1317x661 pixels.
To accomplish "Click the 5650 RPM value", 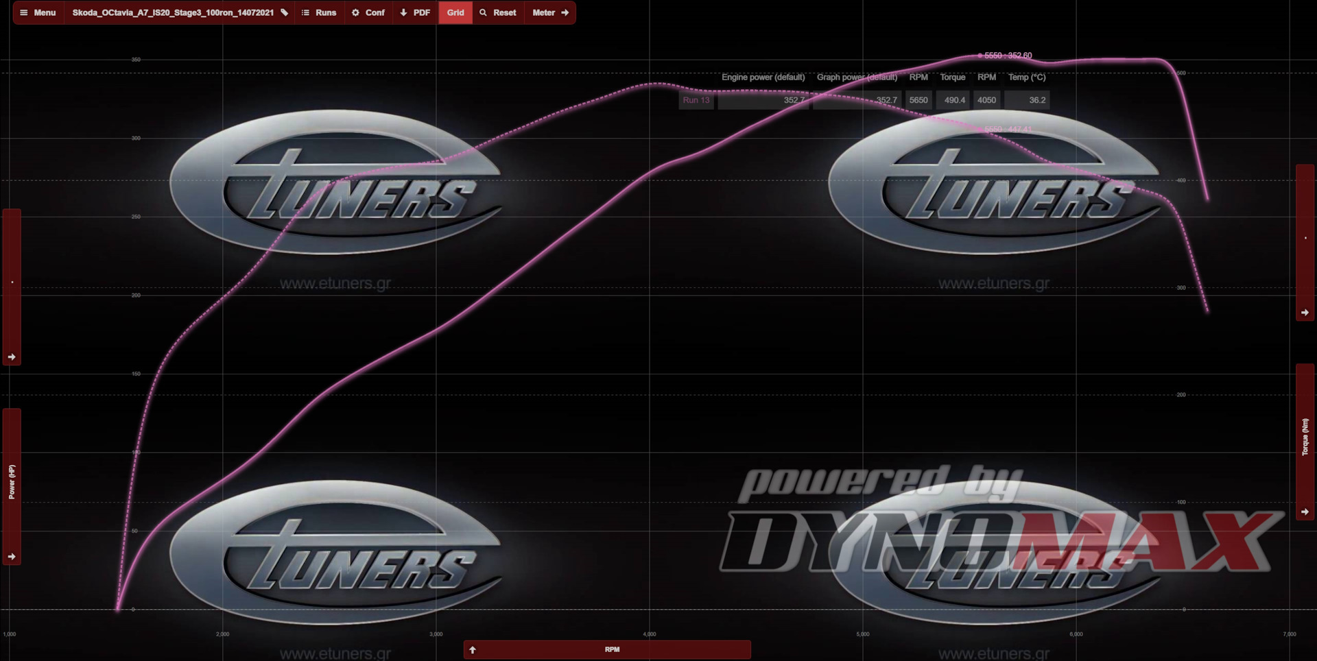I will pyautogui.click(x=918, y=100).
